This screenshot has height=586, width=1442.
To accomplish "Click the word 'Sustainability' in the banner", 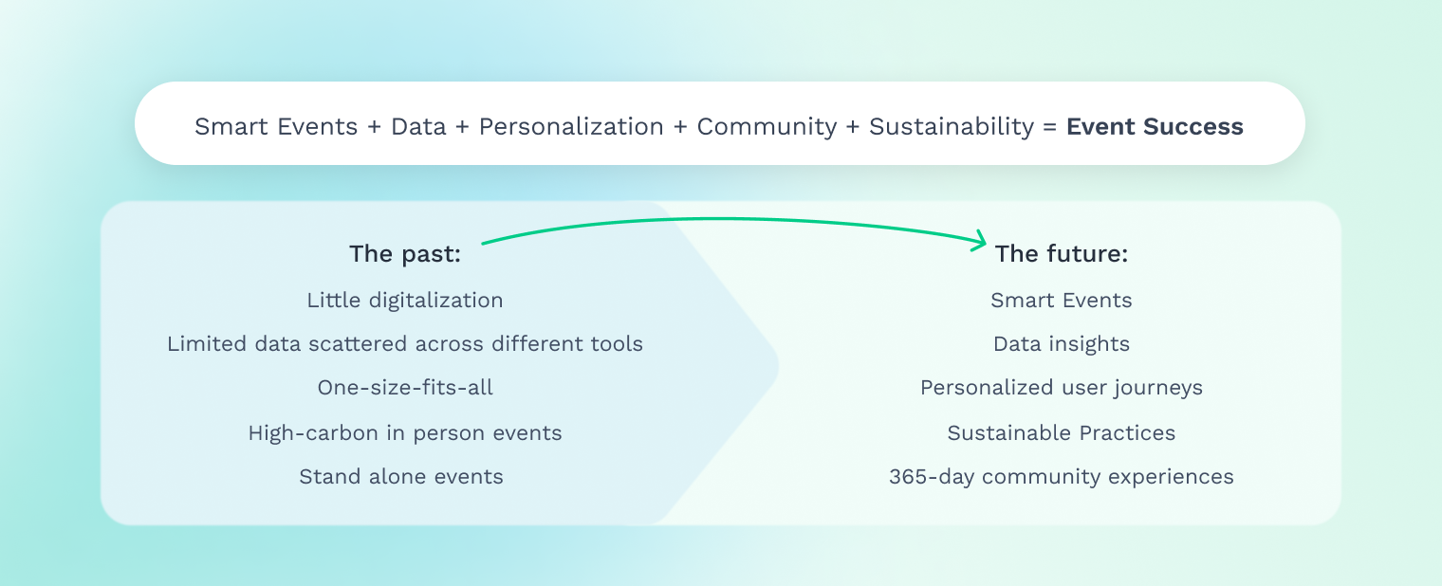I will tap(952, 127).
